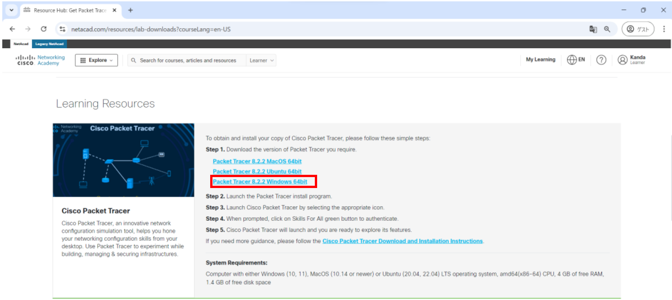The height and width of the screenshot is (300, 672).
Task: Click the course search input field
Action: [187, 61]
